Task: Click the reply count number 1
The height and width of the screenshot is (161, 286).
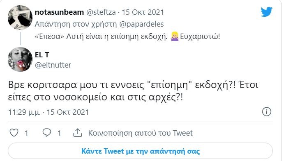Action: 59,133
